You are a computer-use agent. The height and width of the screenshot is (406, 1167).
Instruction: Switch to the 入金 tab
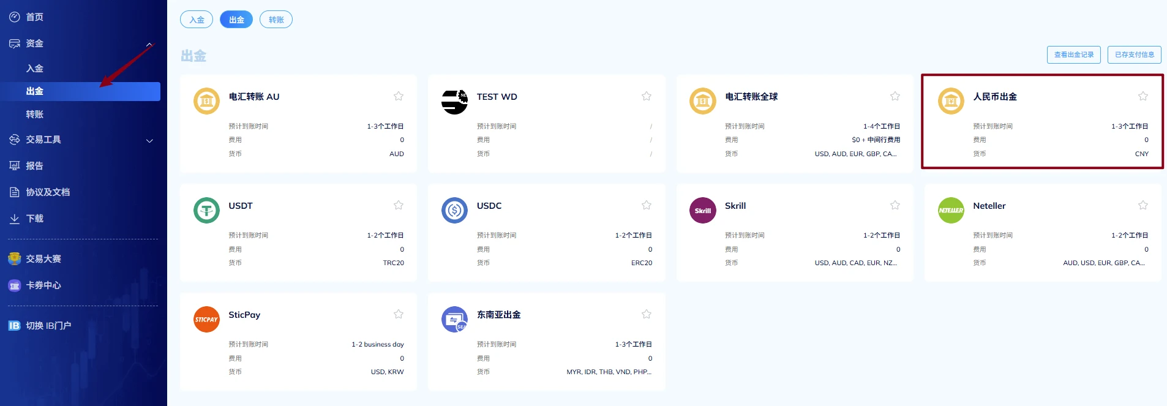pos(197,20)
